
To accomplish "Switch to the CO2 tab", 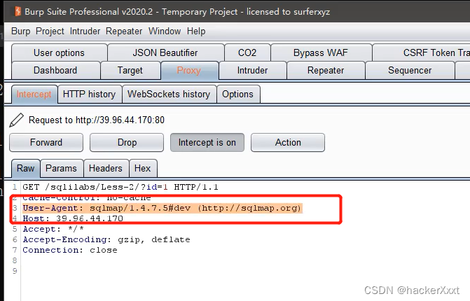I will (247, 52).
